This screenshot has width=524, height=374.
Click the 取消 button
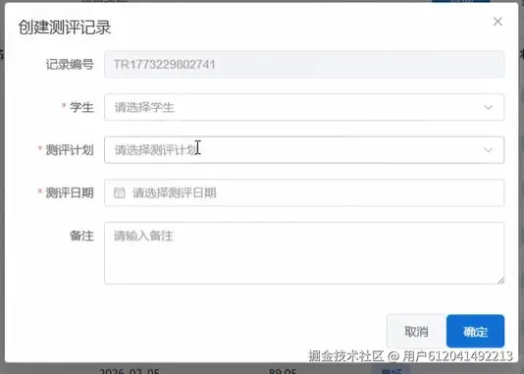coord(416,331)
